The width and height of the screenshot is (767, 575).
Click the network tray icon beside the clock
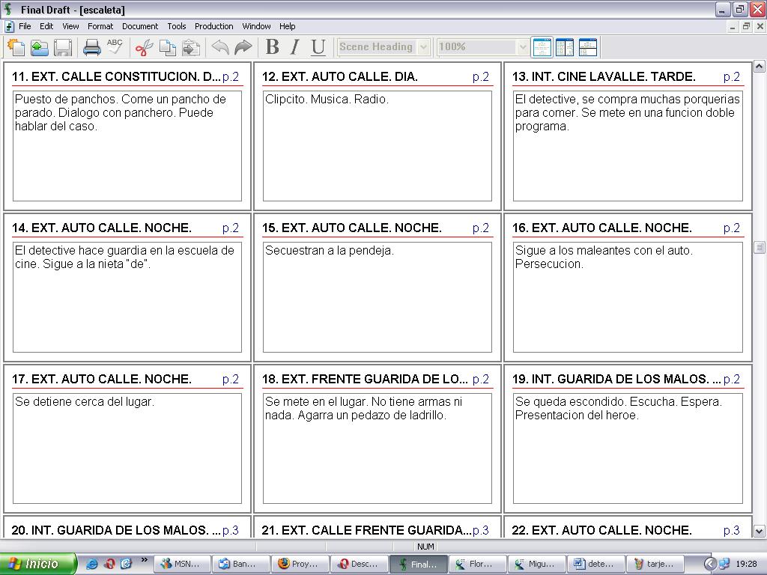(724, 564)
